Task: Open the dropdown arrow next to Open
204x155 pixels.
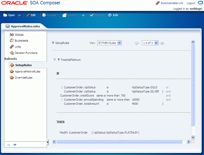Action: point(19,16)
